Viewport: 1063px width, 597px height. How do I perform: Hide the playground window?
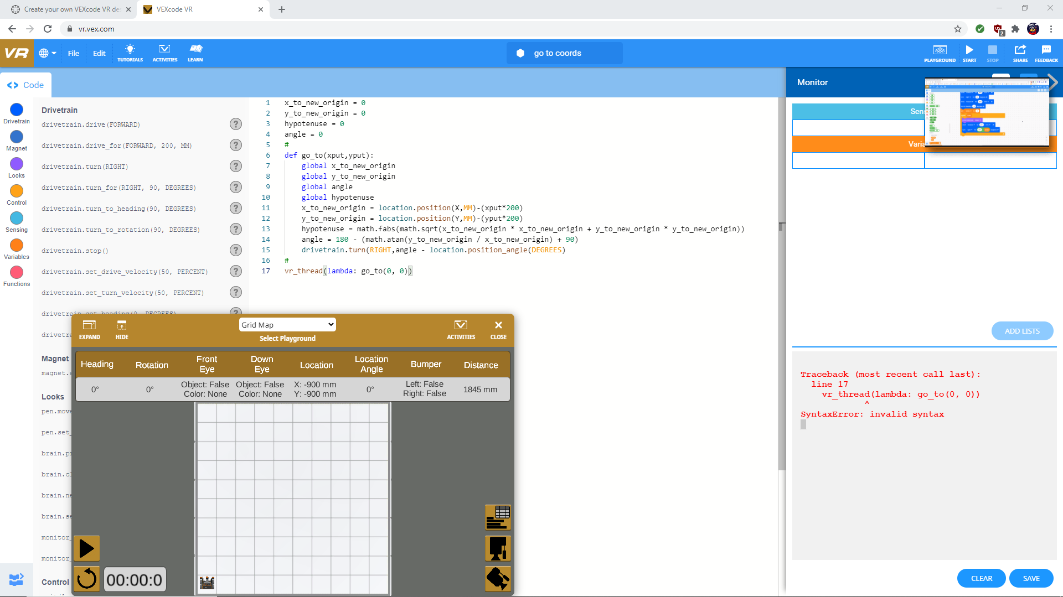pos(121,329)
